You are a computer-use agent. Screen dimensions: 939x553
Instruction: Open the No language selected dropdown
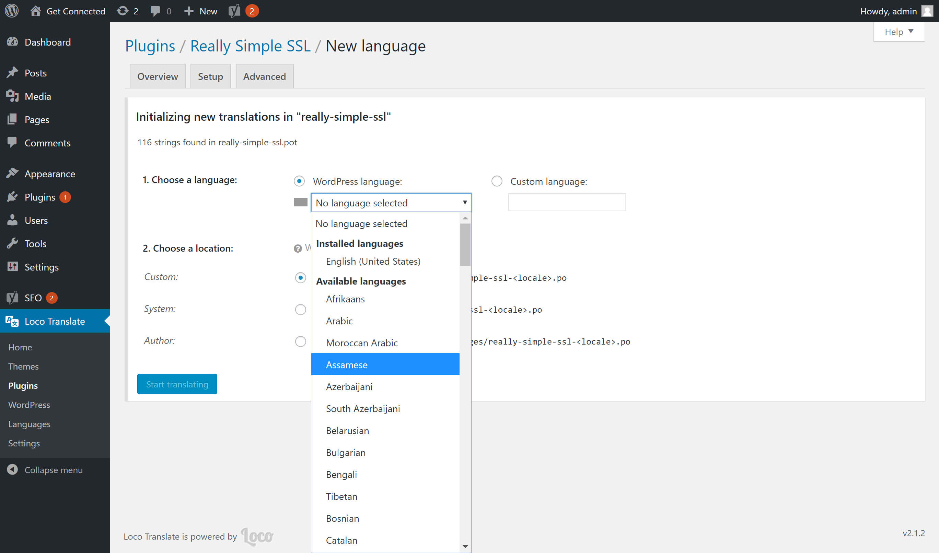[391, 203]
